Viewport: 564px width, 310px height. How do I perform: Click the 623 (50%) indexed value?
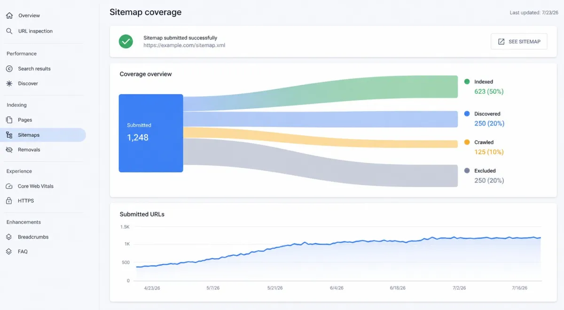point(489,92)
